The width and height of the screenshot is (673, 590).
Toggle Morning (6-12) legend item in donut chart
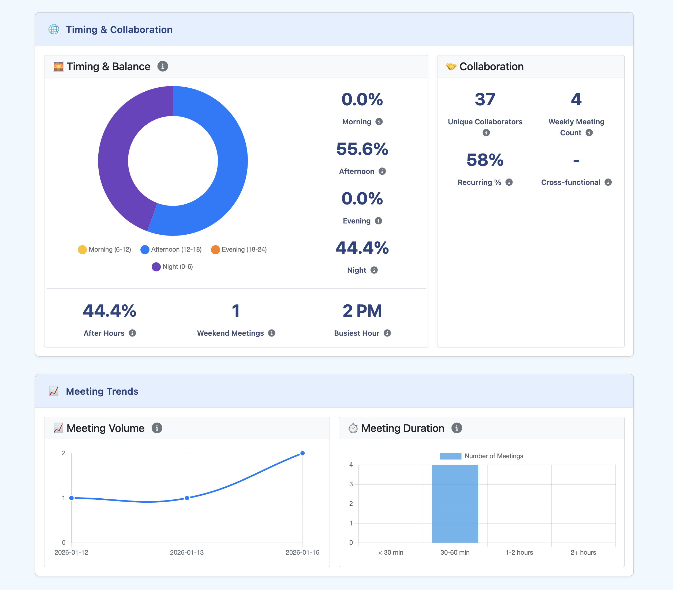pos(104,249)
